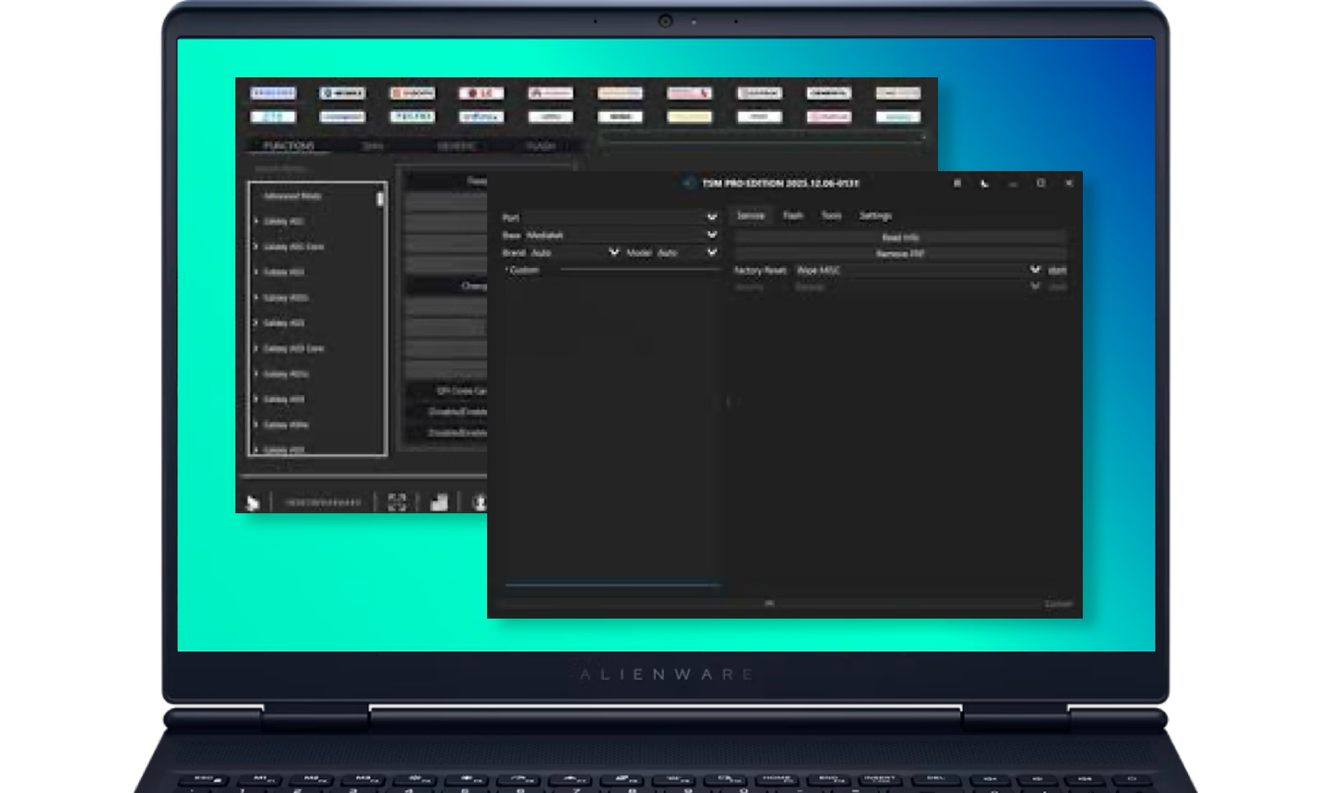Select the LG brand button
Viewport: 1333px width, 793px height.
point(482,93)
